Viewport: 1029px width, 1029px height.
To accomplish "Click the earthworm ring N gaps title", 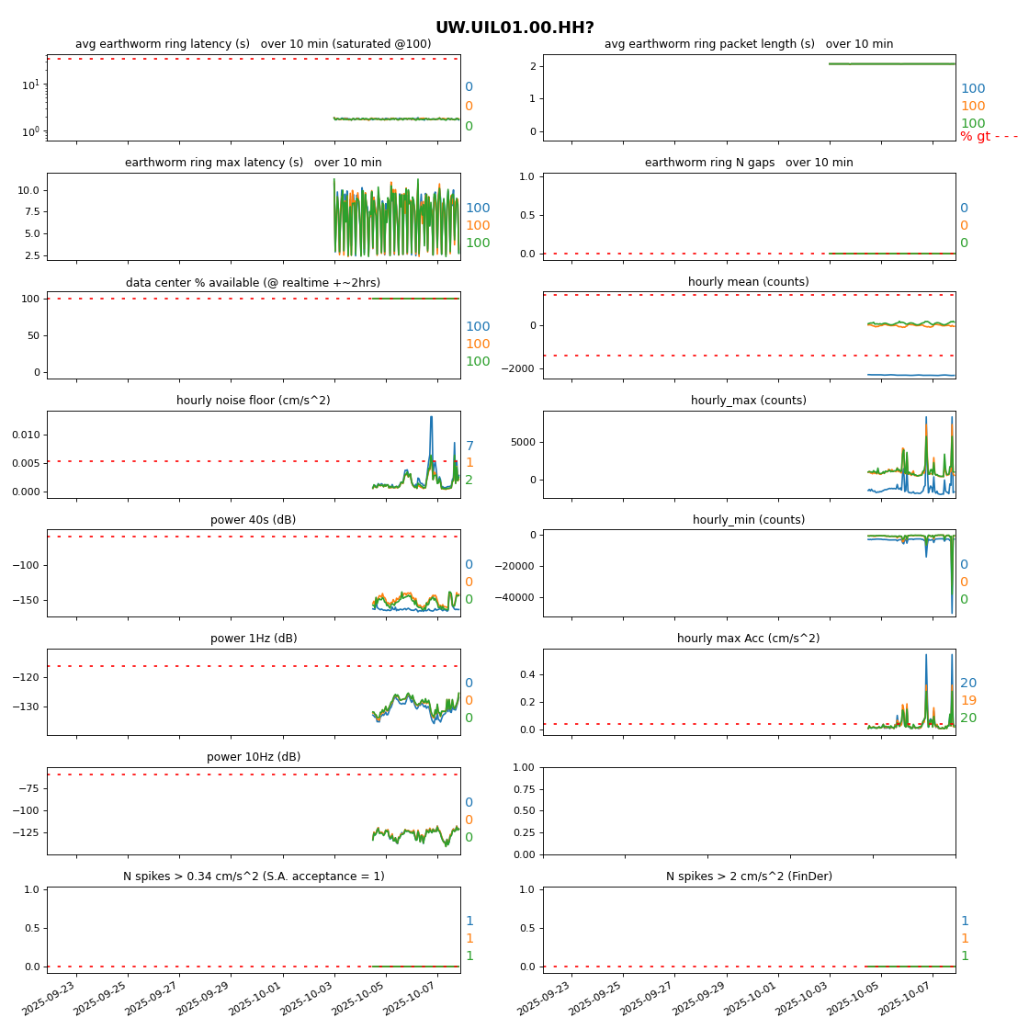I will tap(748, 163).
